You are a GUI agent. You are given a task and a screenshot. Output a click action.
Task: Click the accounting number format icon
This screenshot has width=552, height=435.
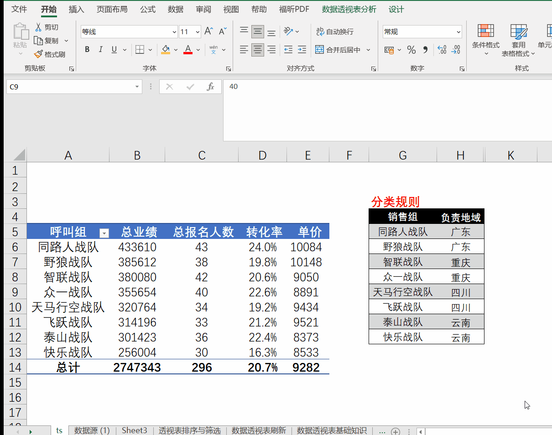point(389,50)
